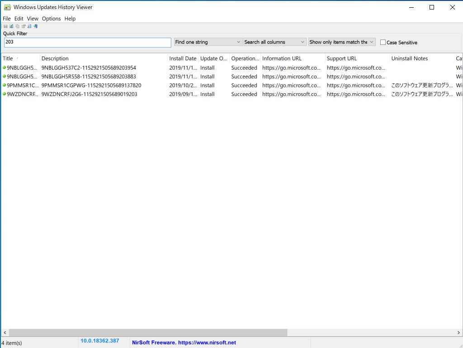Click the green status dot of the 9WZDNCRFJ2G6 row
Screen dimensions: 463x348
(4, 94)
